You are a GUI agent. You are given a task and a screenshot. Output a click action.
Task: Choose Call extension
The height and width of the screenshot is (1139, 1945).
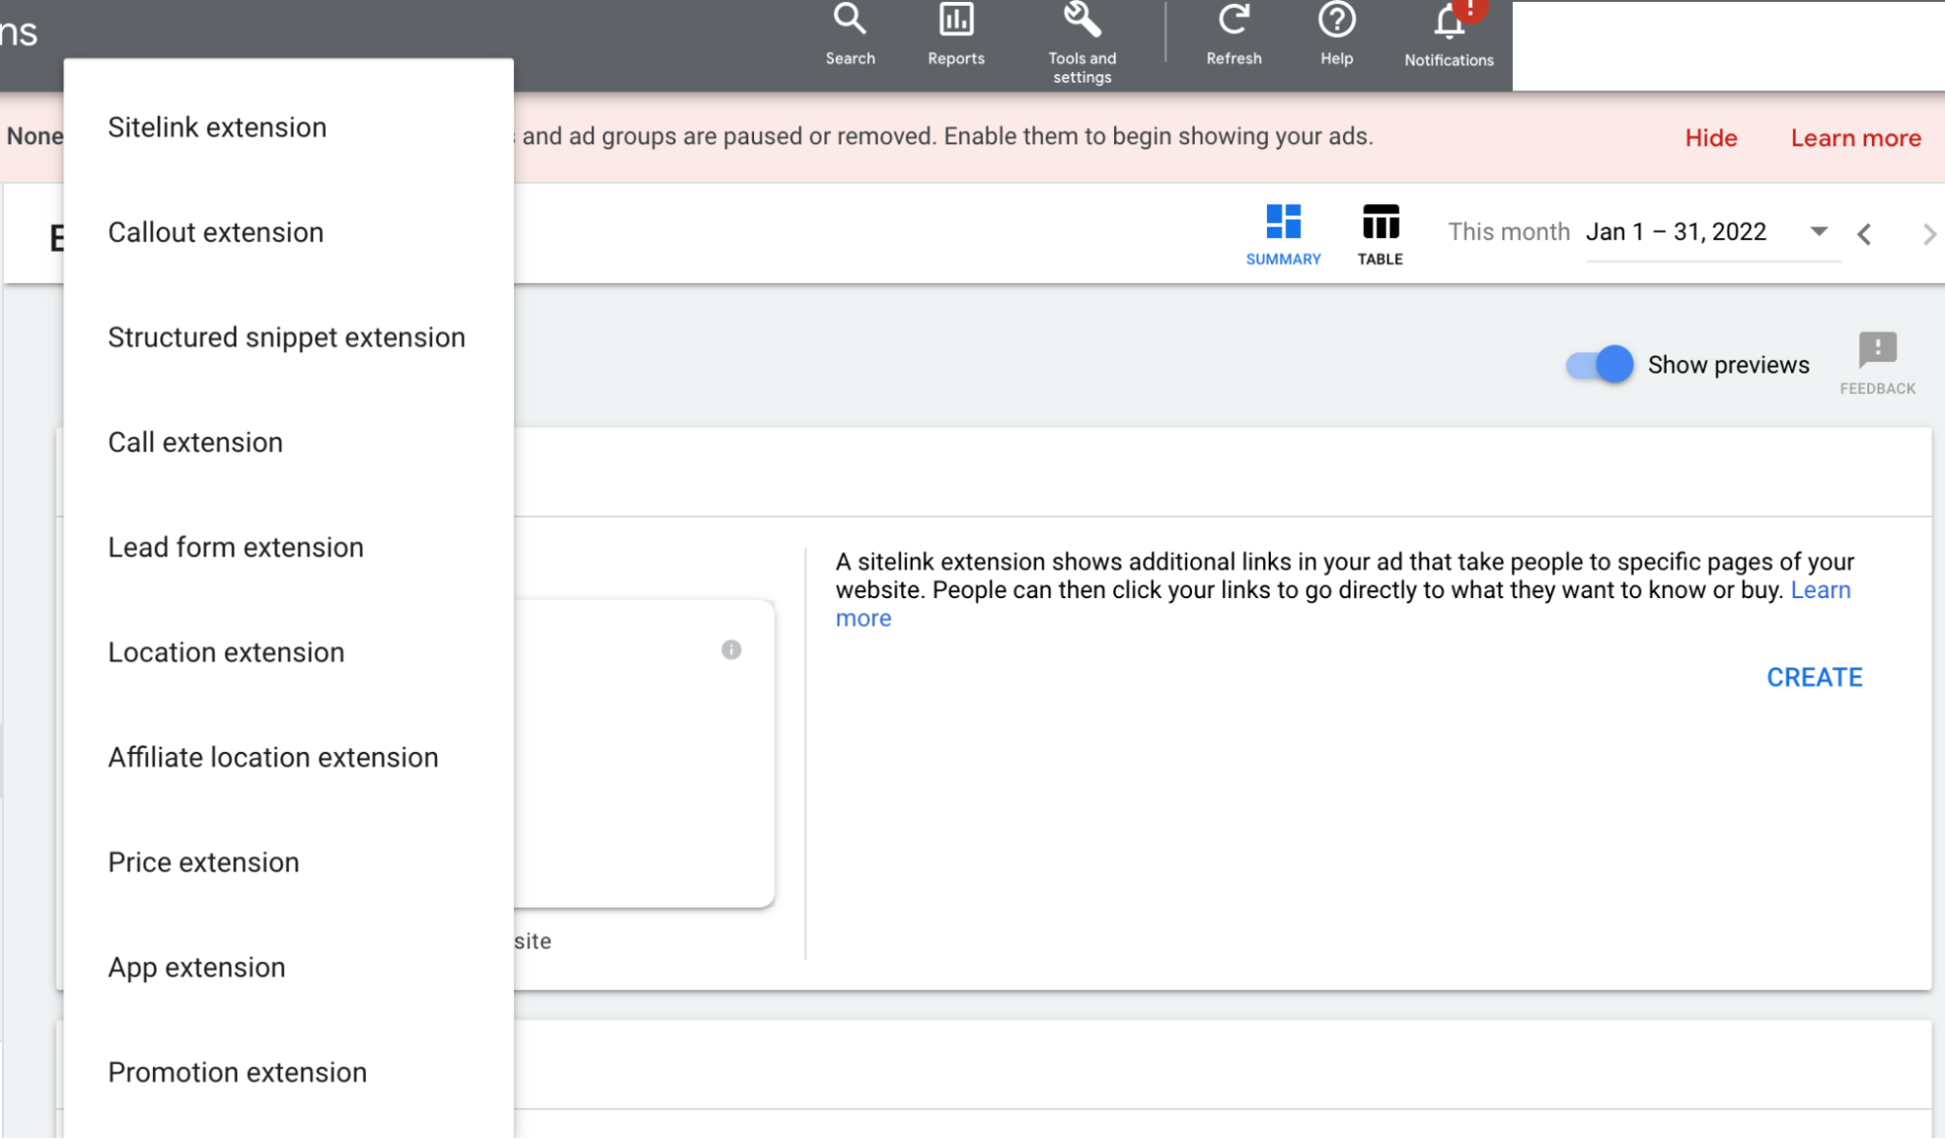(x=288, y=443)
